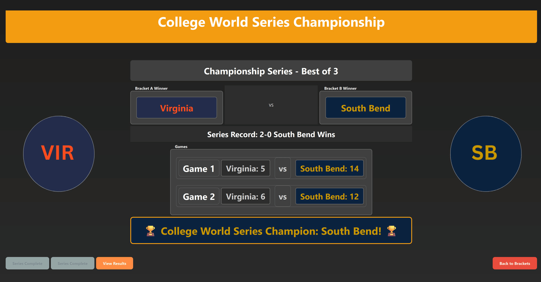541x282 pixels.
Task: Select the South Bend team box
Action: 365,108
